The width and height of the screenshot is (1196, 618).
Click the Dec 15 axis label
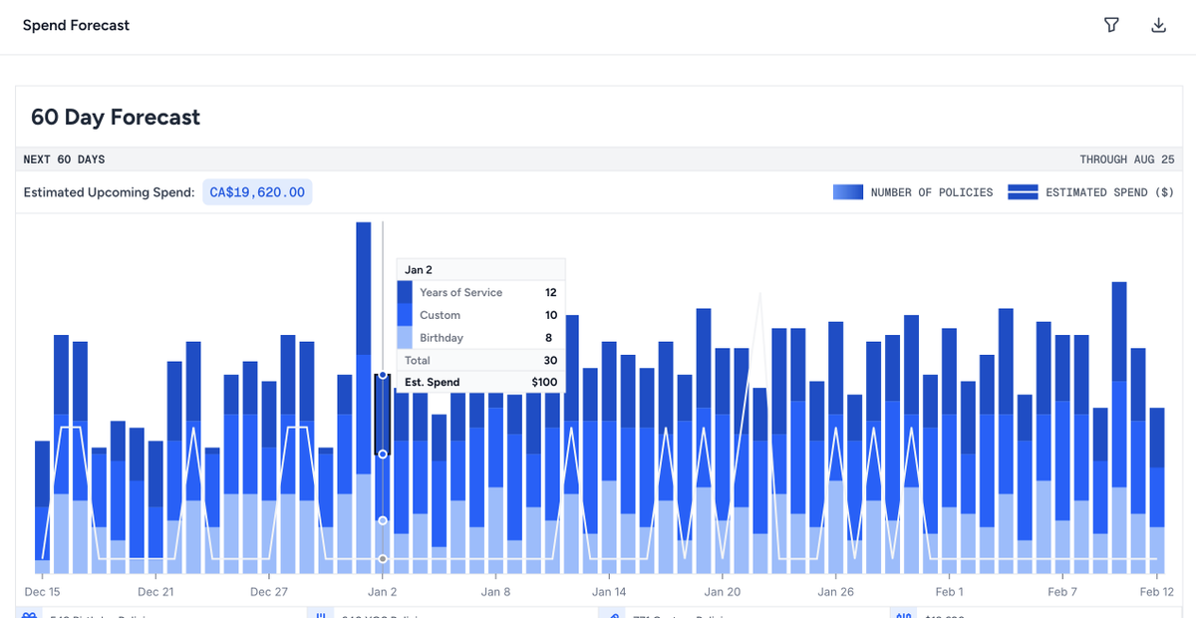[42, 592]
